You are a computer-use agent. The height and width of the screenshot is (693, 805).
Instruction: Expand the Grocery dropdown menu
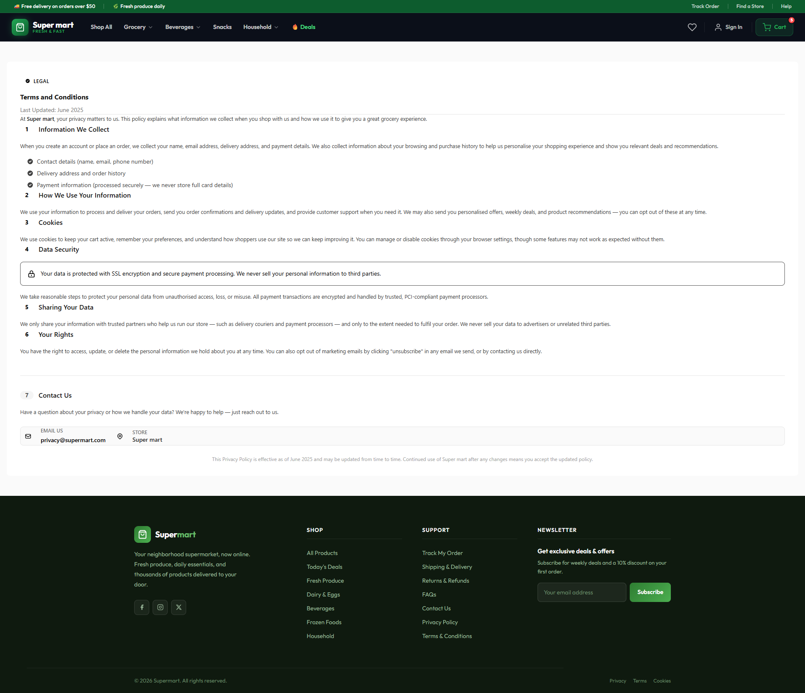(138, 27)
